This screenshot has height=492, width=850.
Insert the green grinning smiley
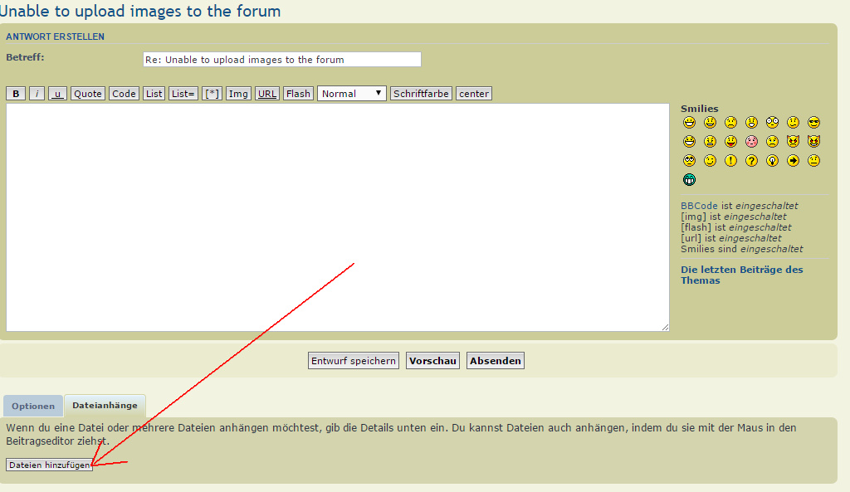click(x=689, y=180)
